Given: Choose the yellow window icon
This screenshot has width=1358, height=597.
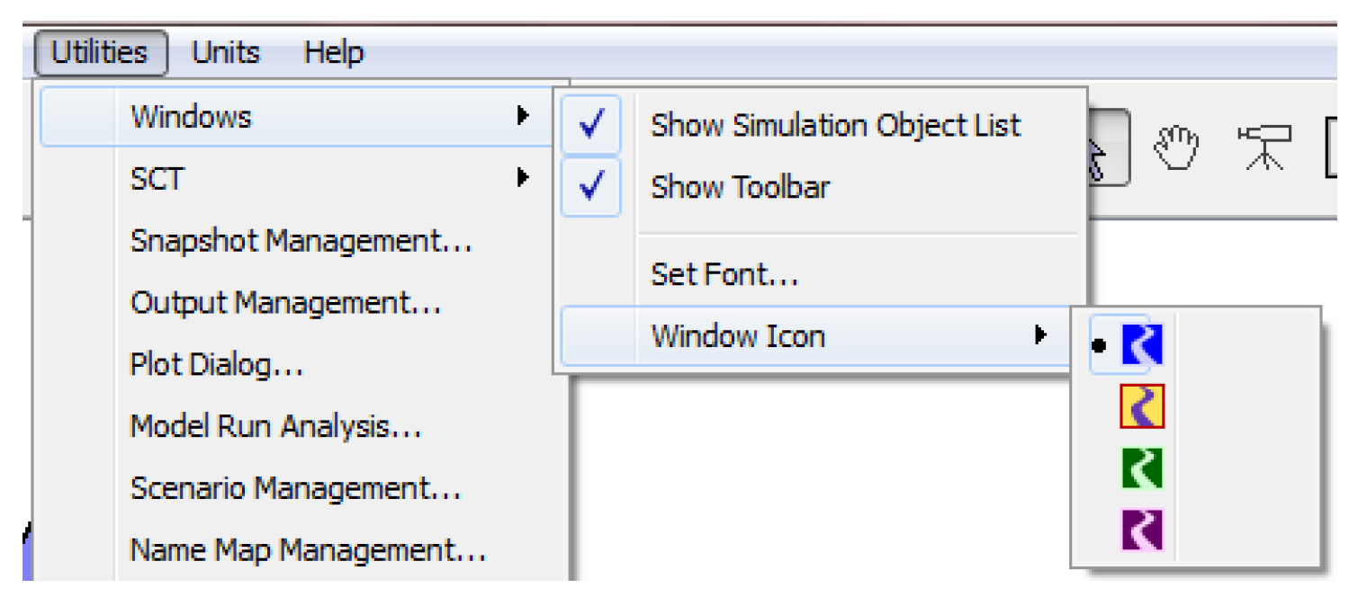Looking at the screenshot, I should [1141, 406].
